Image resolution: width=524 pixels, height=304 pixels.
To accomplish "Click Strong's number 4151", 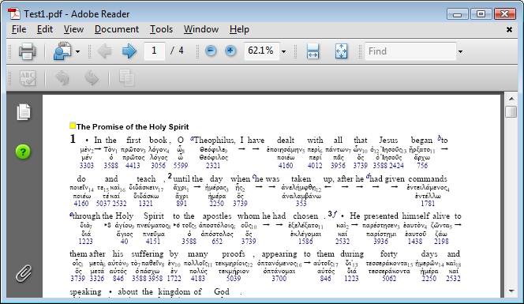I will 153,241.
